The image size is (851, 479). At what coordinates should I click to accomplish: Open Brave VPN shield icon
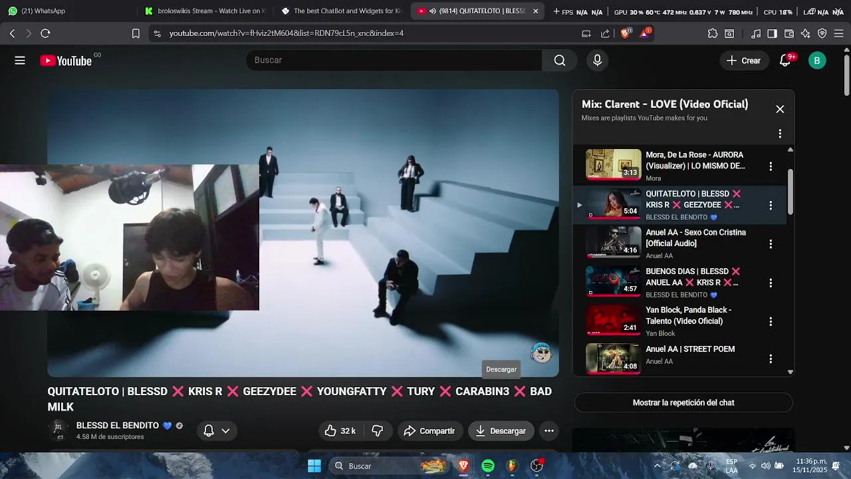click(x=822, y=33)
